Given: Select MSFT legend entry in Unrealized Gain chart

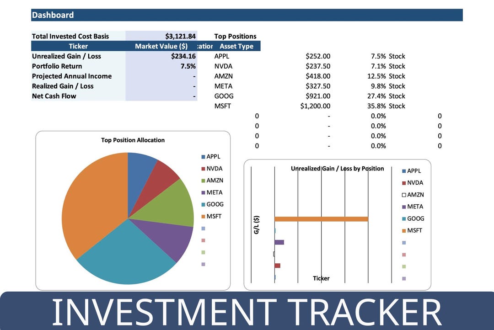Looking at the screenshot, I should 412,230.
